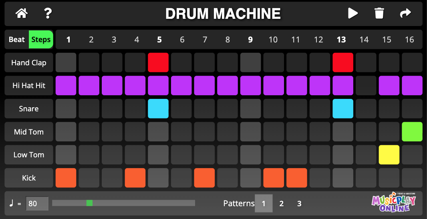Switch to pattern 2
Viewport: 427px width, 219px height.
click(281, 203)
